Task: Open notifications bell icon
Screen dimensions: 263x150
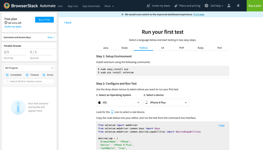Action: [238, 6]
